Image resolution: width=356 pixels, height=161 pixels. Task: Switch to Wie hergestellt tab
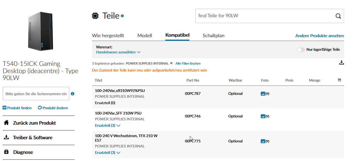coord(108,36)
